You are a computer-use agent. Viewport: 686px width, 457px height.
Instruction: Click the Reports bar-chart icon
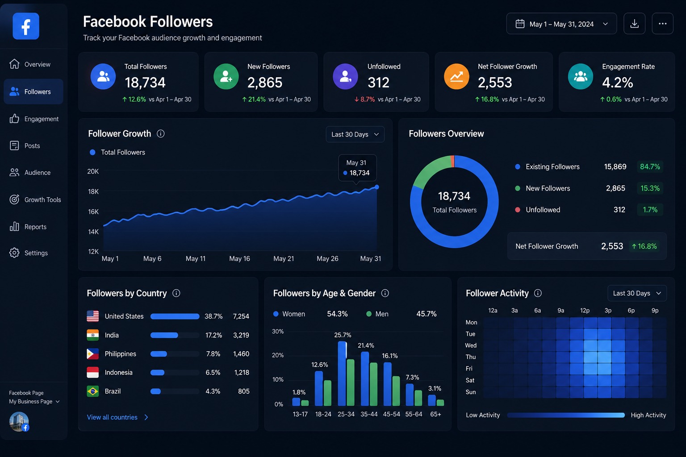tap(14, 227)
